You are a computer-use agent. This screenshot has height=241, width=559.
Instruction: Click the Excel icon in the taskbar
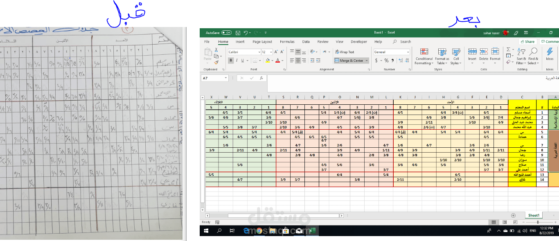(x=312, y=231)
